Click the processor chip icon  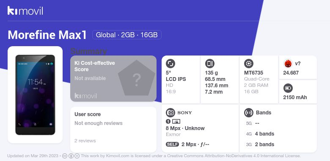pyautogui.click(x=249, y=64)
